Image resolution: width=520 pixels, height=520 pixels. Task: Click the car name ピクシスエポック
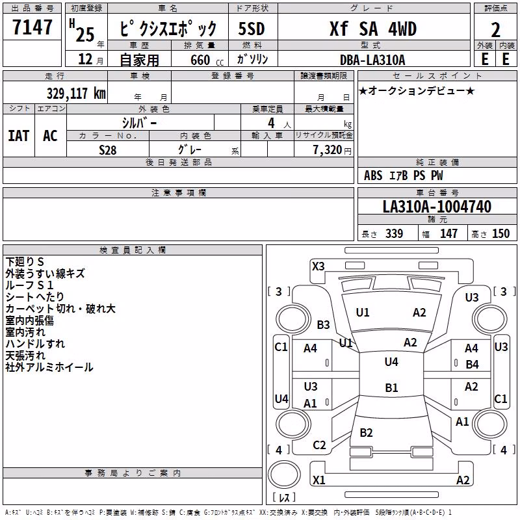pyautogui.click(x=168, y=29)
